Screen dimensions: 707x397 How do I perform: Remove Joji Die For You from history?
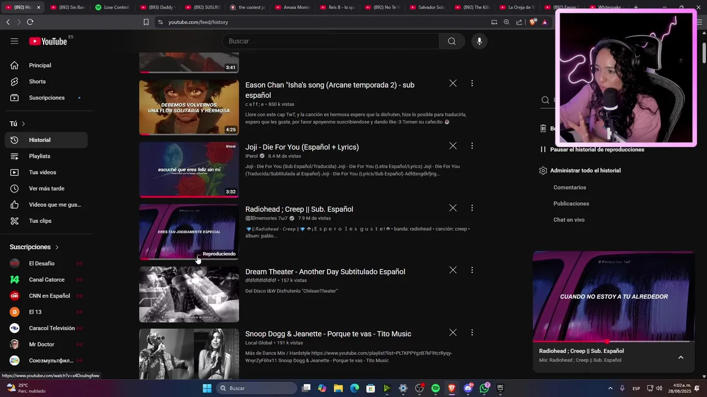453,146
